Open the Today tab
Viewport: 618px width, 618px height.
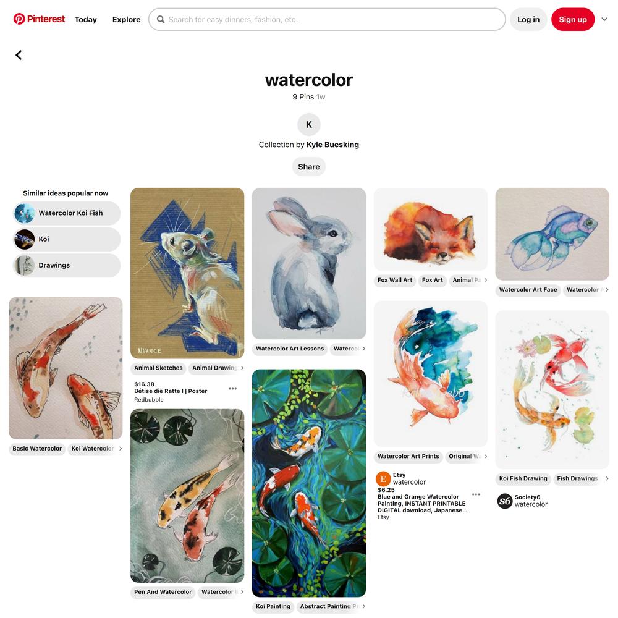tap(85, 19)
